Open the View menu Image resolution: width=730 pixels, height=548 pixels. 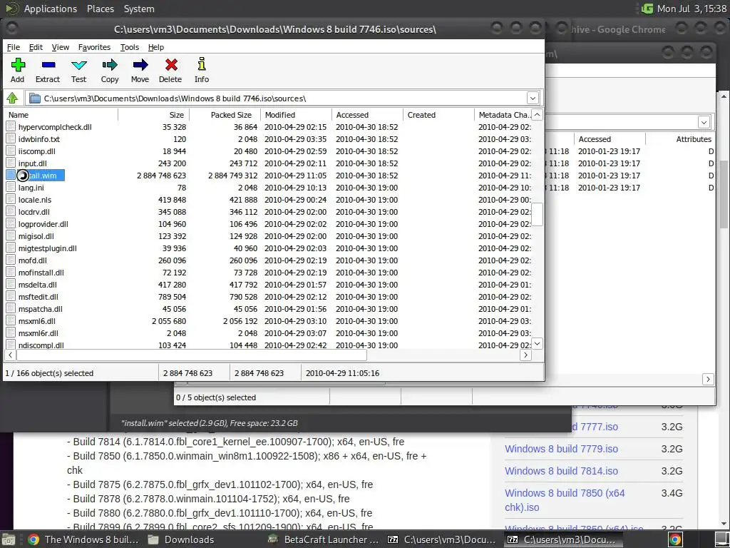pyautogui.click(x=61, y=47)
